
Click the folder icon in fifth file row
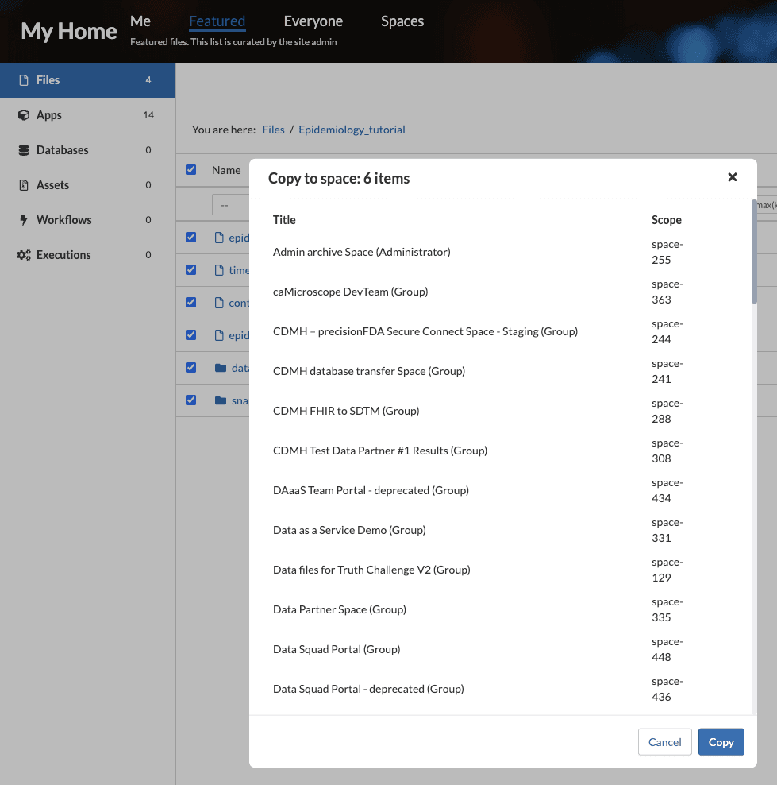click(221, 368)
